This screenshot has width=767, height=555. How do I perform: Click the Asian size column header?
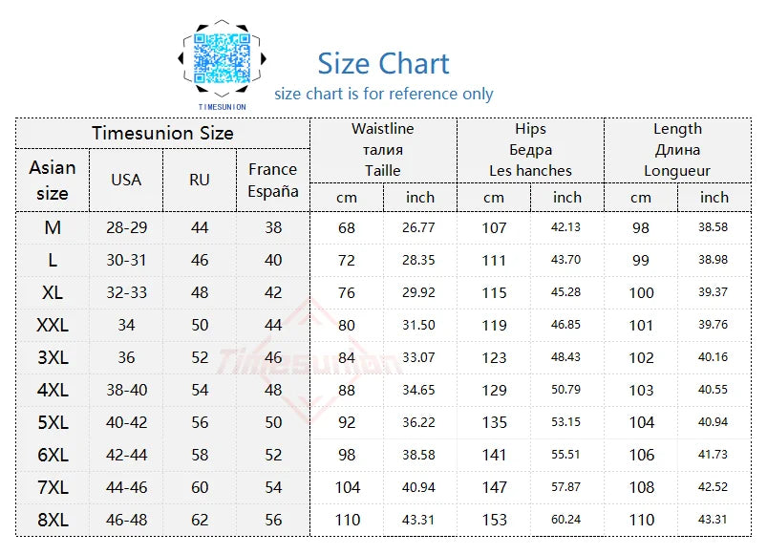pyautogui.click(x=53, y=180)
